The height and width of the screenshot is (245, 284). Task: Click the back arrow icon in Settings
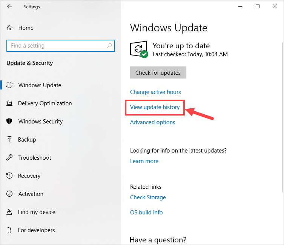point(9,6)
